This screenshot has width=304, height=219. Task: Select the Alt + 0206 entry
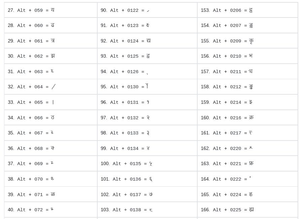click(x=247, y=10)
